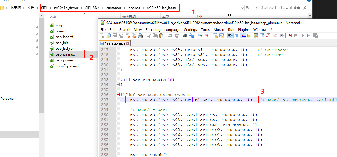This screenshot has width=337, height=157.
Task: Go to SiFli-SDK folder in the breadcrumb
Action: coord(92,8)
